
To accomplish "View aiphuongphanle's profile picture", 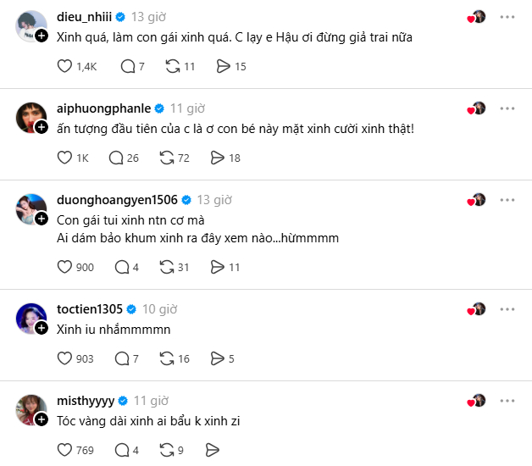I will [31, 118].
